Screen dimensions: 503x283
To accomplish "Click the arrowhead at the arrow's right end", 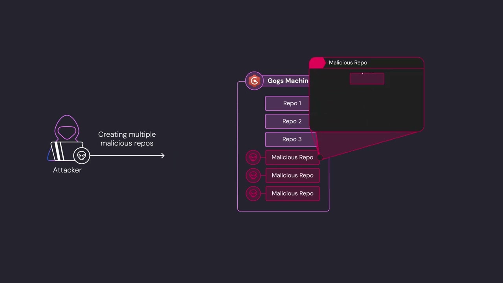I will (162, 156).
